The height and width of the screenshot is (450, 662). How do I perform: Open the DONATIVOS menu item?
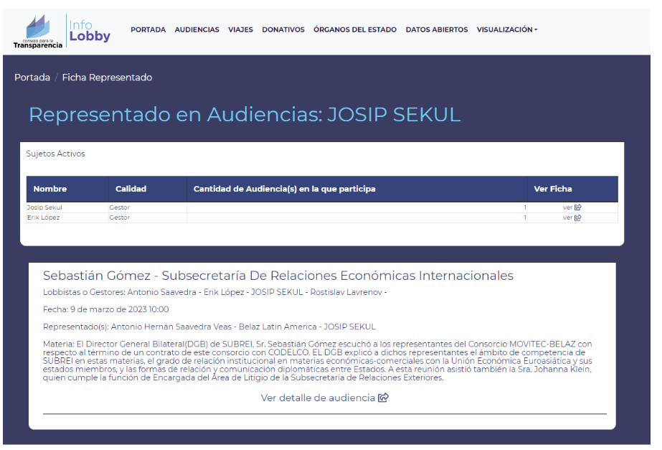[283, 29]
